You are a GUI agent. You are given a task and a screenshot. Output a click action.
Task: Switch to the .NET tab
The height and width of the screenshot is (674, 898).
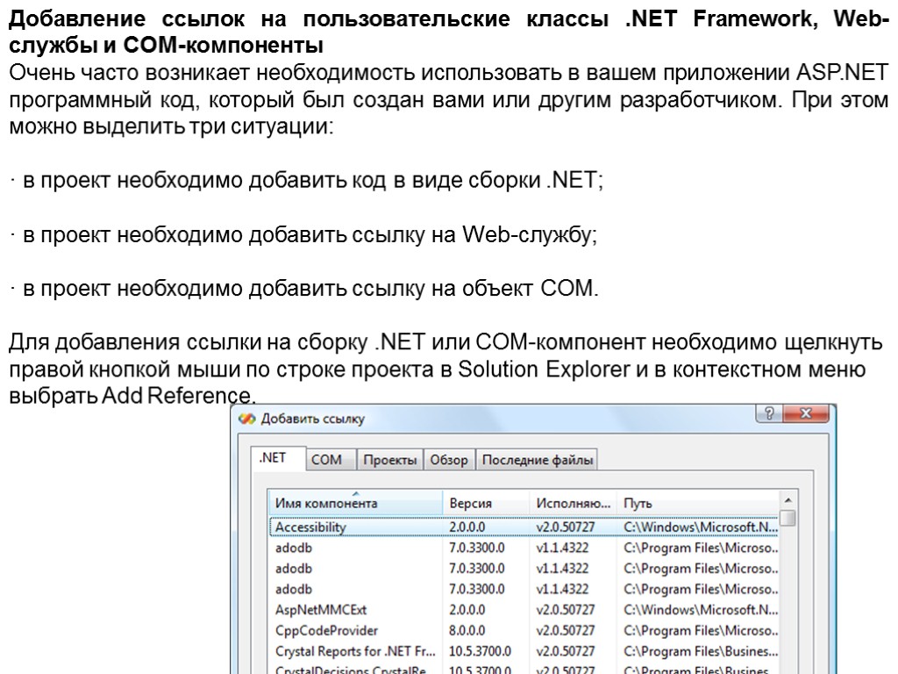pos(278,458)
